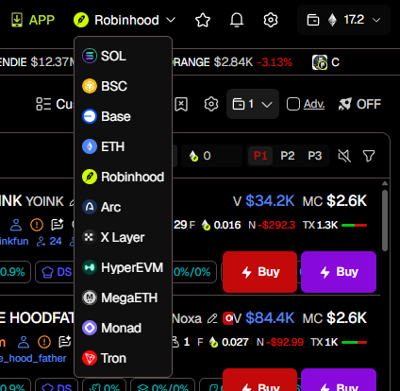Open notifications bell
This screenshot has width=400, height=391.
coord(237,20)
